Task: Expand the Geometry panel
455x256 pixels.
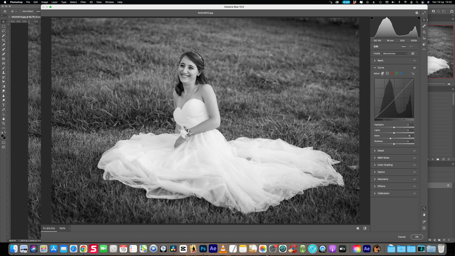Action: pyautogui.click(x=382, y=179)
